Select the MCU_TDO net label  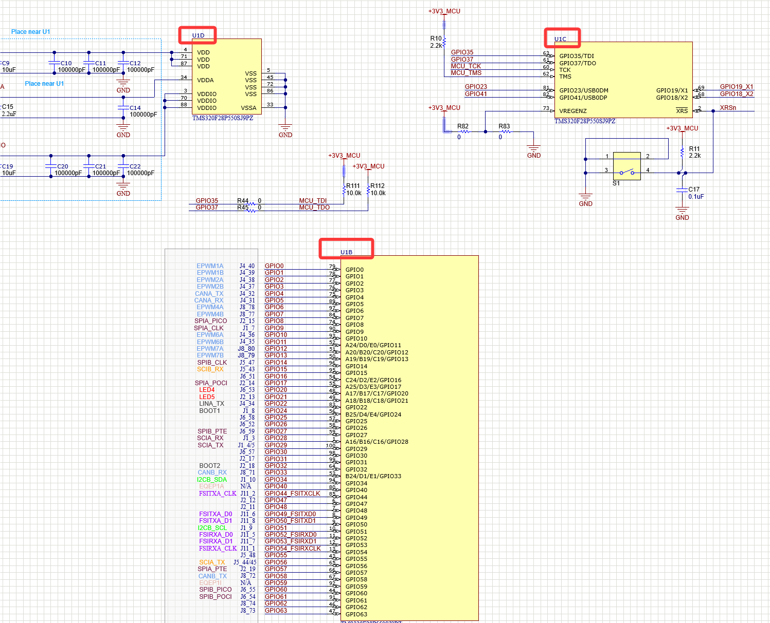(314, 207)
